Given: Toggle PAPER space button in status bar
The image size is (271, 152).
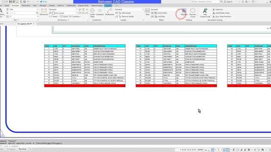Looking at the screenshot, I should (200, 150).
